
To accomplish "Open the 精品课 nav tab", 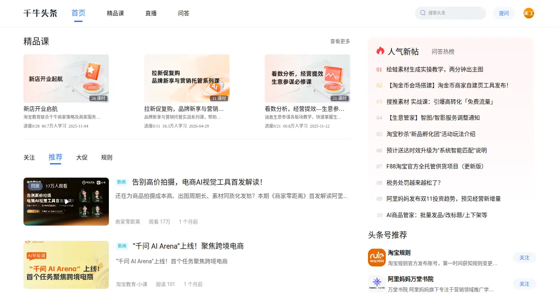I will coord(115,13).
